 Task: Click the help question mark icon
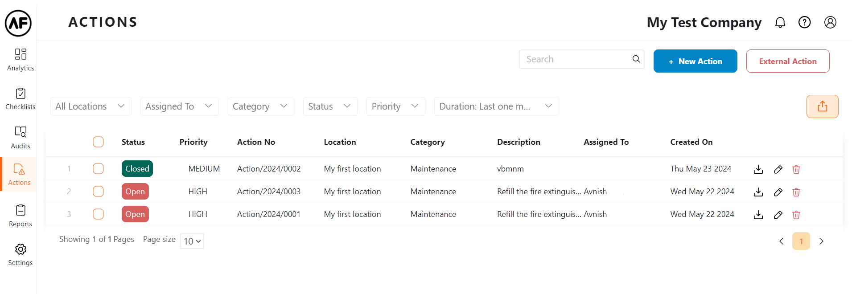(x=804, y=22)
